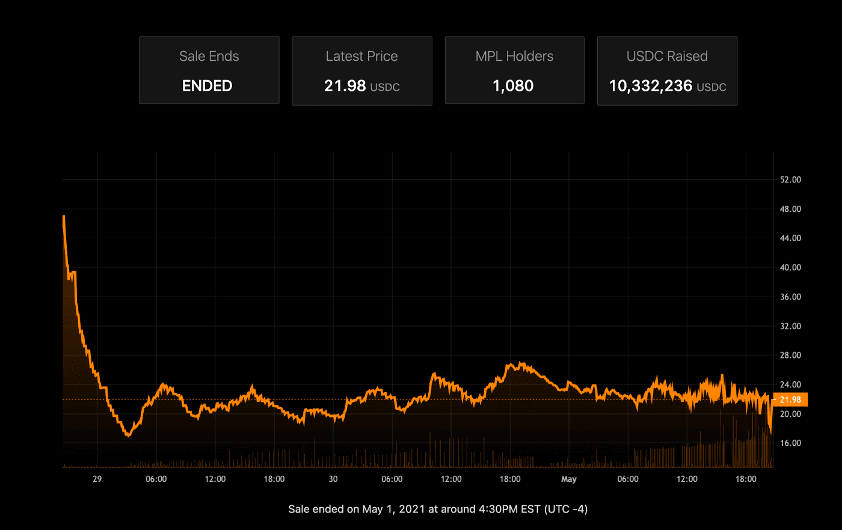Viewport: 842px width, 530px height.
Task: Click the 52.00 value on price axis
Action: point(791,179)
